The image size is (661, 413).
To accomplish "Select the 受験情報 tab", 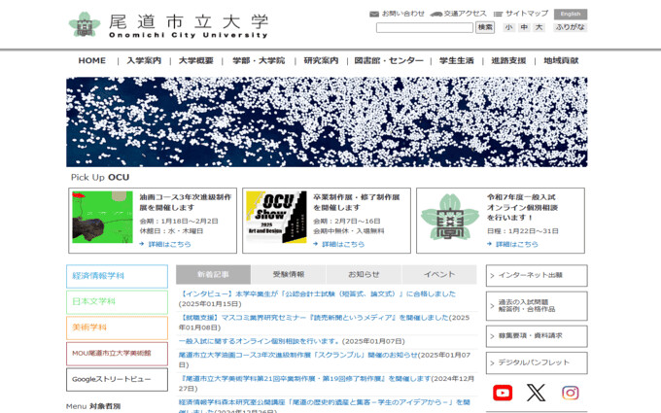I will click(x=289, y=274).
